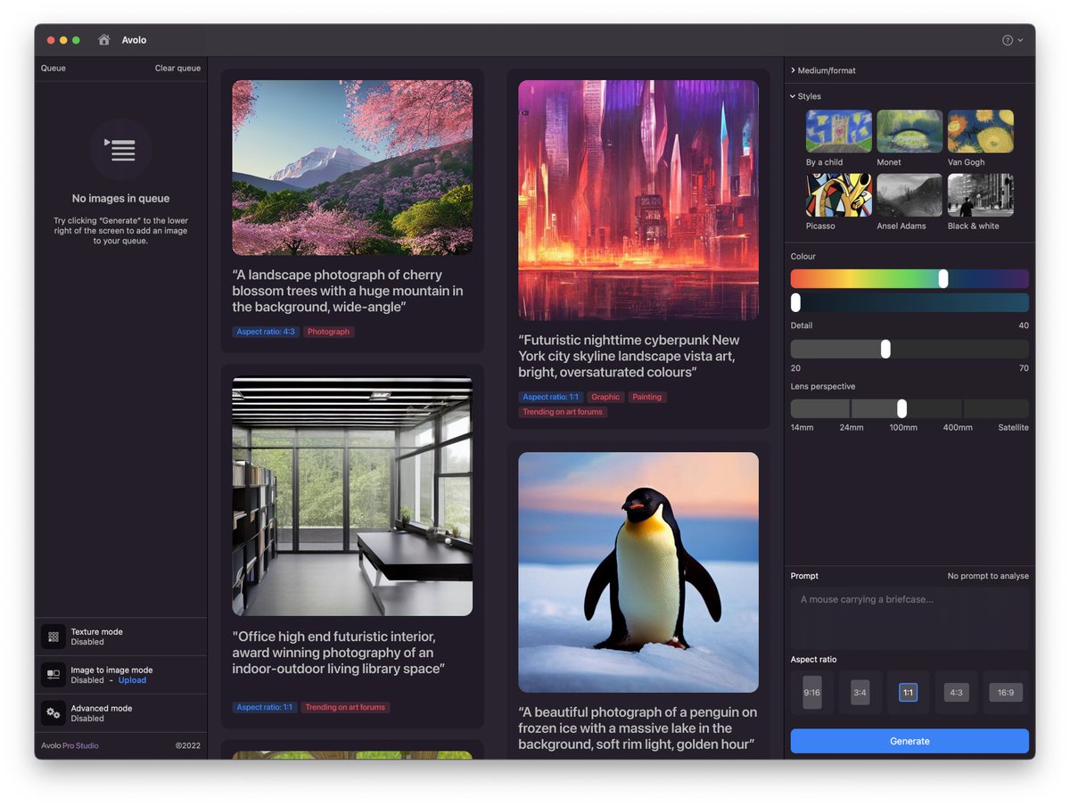The image size is (1070, 806).
Task: Open the cyberpunk New York skyline image
Action: 638,200
